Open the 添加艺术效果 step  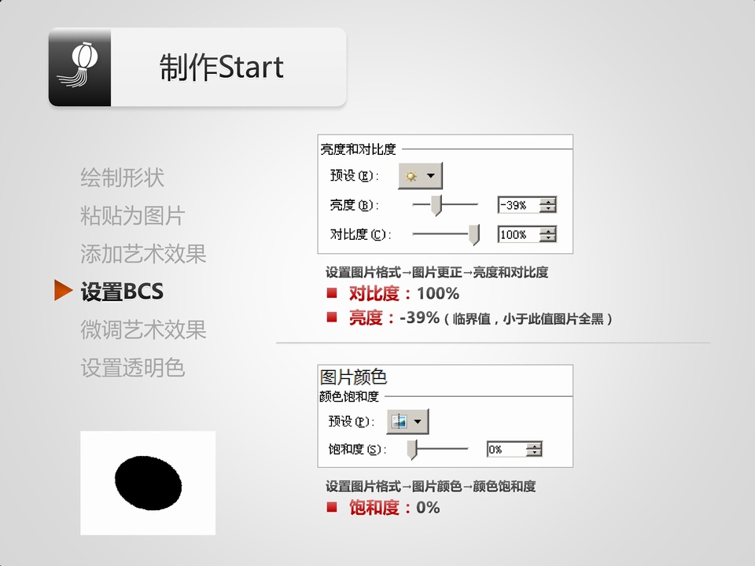point(143,254)
